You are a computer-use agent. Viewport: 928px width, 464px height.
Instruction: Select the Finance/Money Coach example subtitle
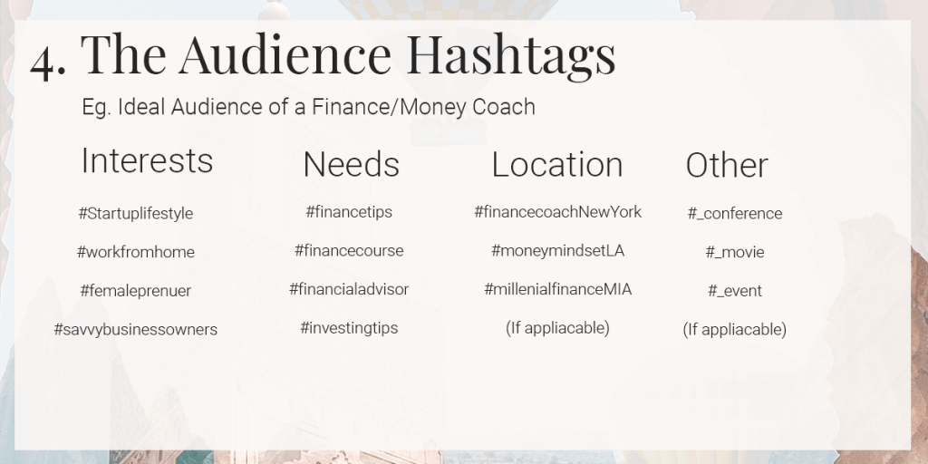click(x=308, y=107)
